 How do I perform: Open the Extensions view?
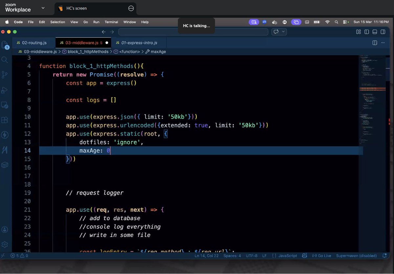point(5,120)
